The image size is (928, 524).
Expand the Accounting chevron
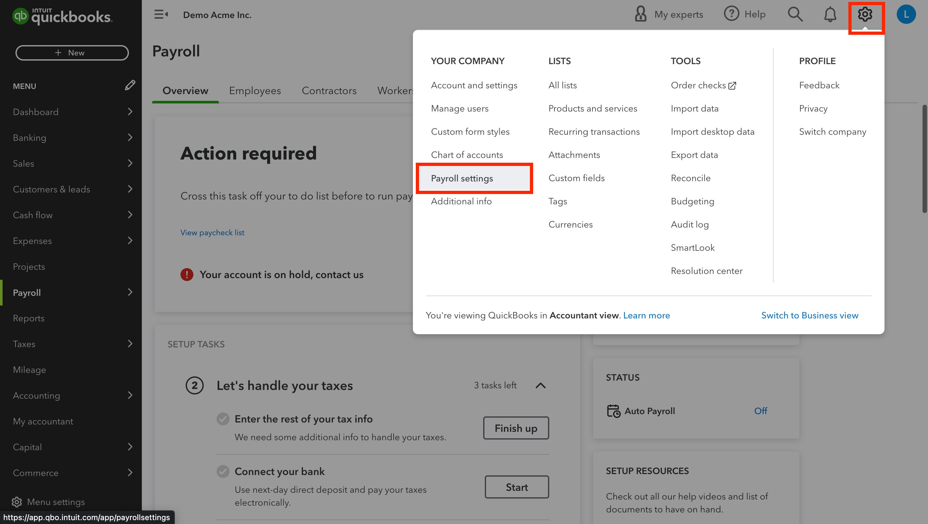(x=130, y=395)
